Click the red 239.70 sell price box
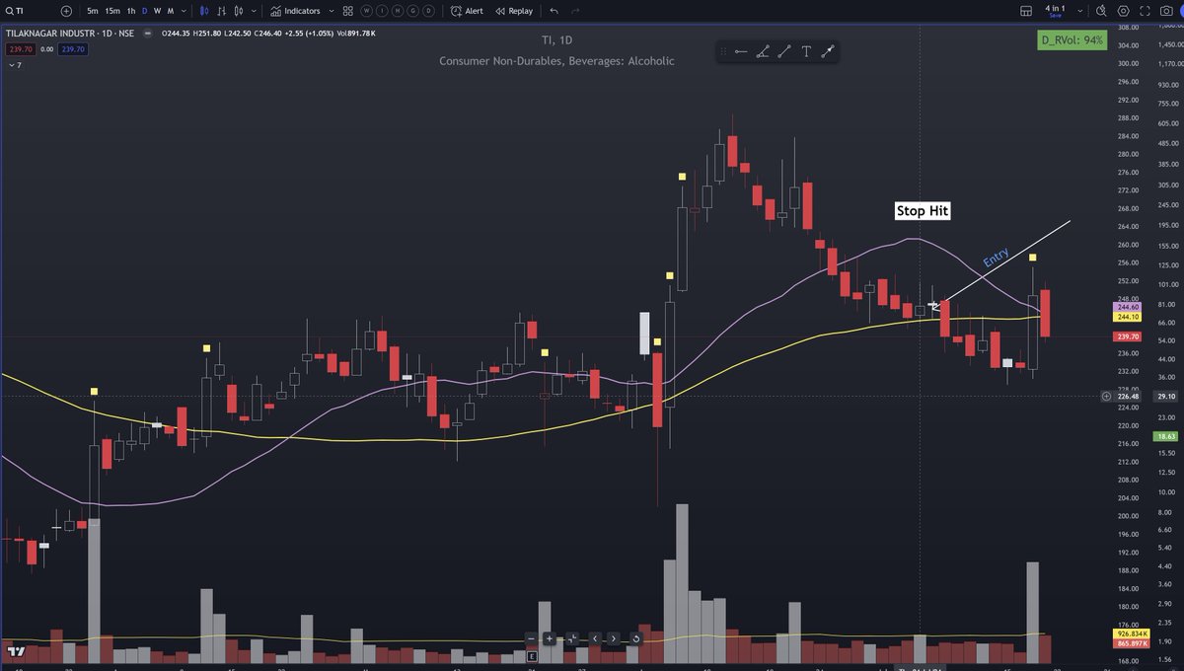This screenshot has width=1184, height=671. pos(21,49)
